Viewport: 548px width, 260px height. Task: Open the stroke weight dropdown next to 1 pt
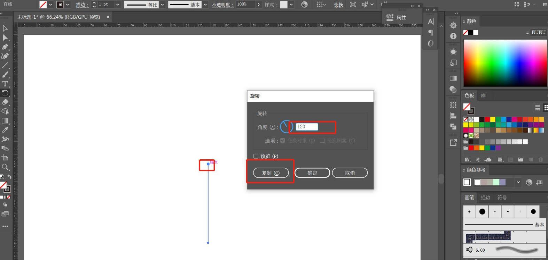tap(118, 5)
